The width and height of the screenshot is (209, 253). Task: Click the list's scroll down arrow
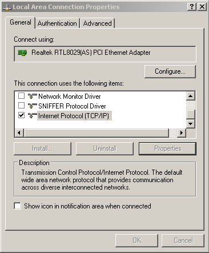click(x=191, y=124)
